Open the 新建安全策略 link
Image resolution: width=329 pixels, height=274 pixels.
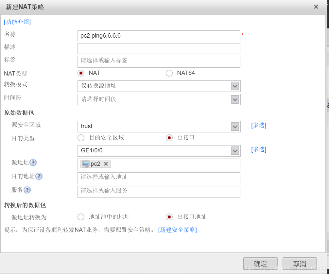pos(178,230)
